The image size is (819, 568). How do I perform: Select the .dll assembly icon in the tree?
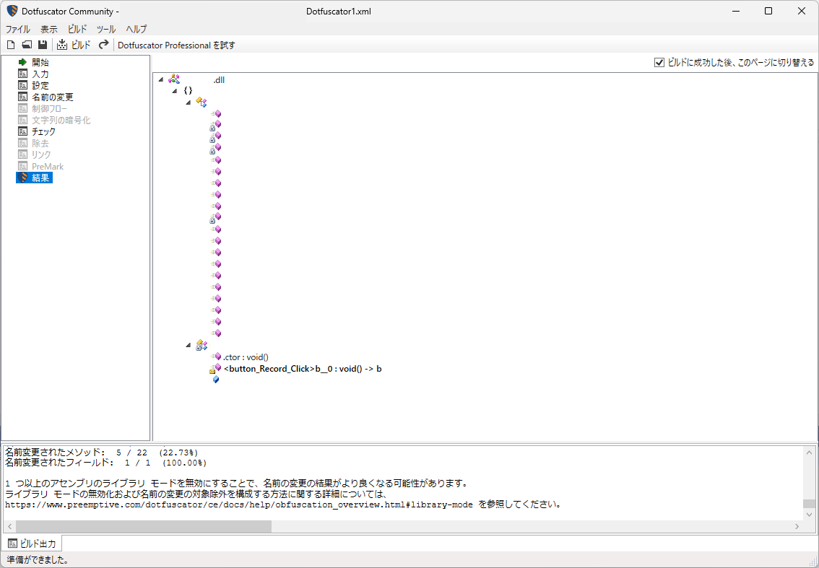pyautogui.click(x=174, y=79)
